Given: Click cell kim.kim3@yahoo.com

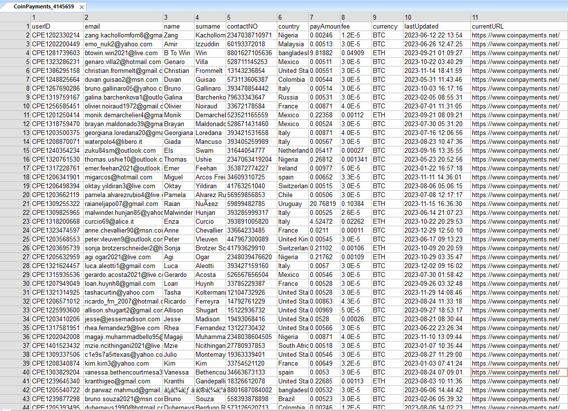Looking at the screenshot, I should [x=123, y=364].
